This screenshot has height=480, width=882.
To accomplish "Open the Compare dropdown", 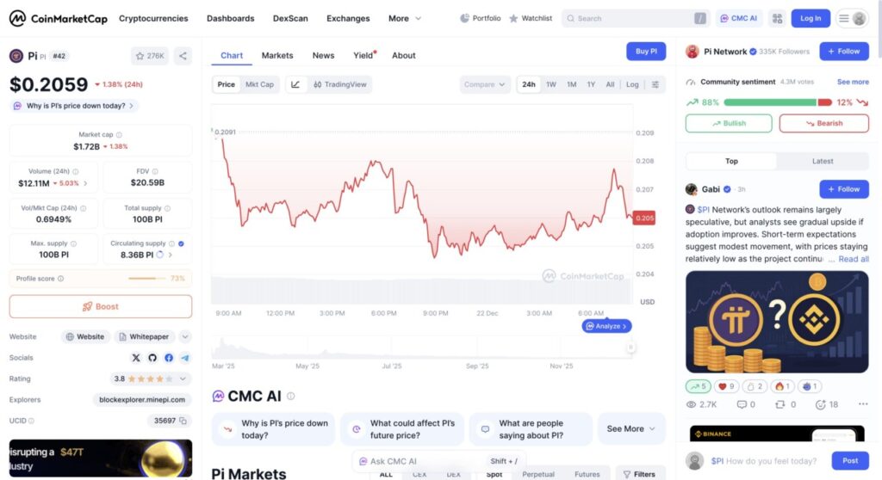I will point(485,84).
